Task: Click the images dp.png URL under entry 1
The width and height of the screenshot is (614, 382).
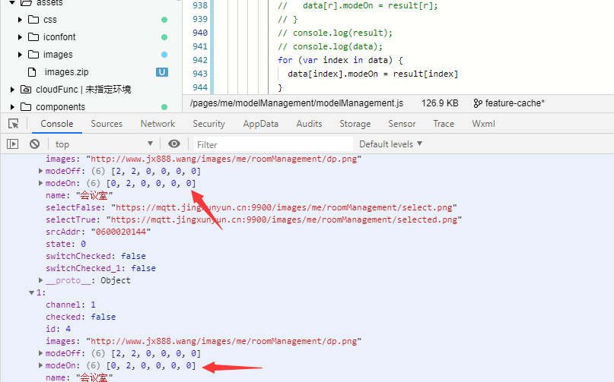Action: [x=224, y=341]
